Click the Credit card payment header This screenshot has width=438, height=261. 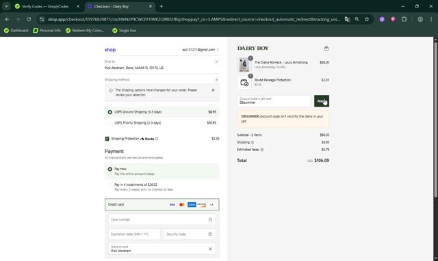[162, 204]
